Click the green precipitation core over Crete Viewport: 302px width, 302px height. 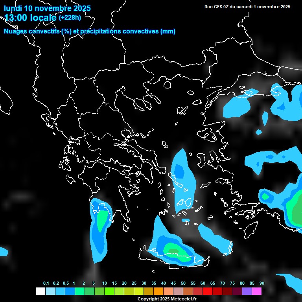(173, 250)
